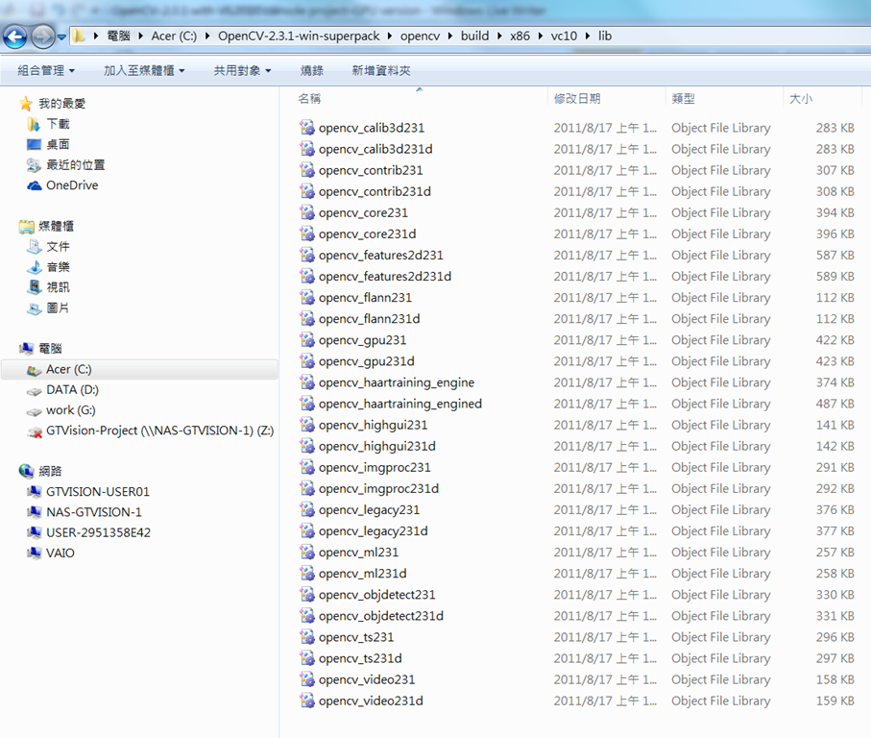Screen dimensions: 871x738
Task: Sort by 修改日期 column header
Action: click(x=577, y=99)
